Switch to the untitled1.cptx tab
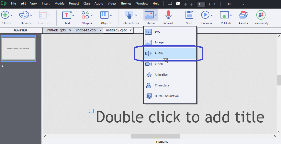Screen dimensions: 281x144 (56, 30)
